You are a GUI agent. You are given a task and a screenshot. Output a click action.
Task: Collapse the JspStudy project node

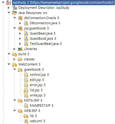coord(3,2)
